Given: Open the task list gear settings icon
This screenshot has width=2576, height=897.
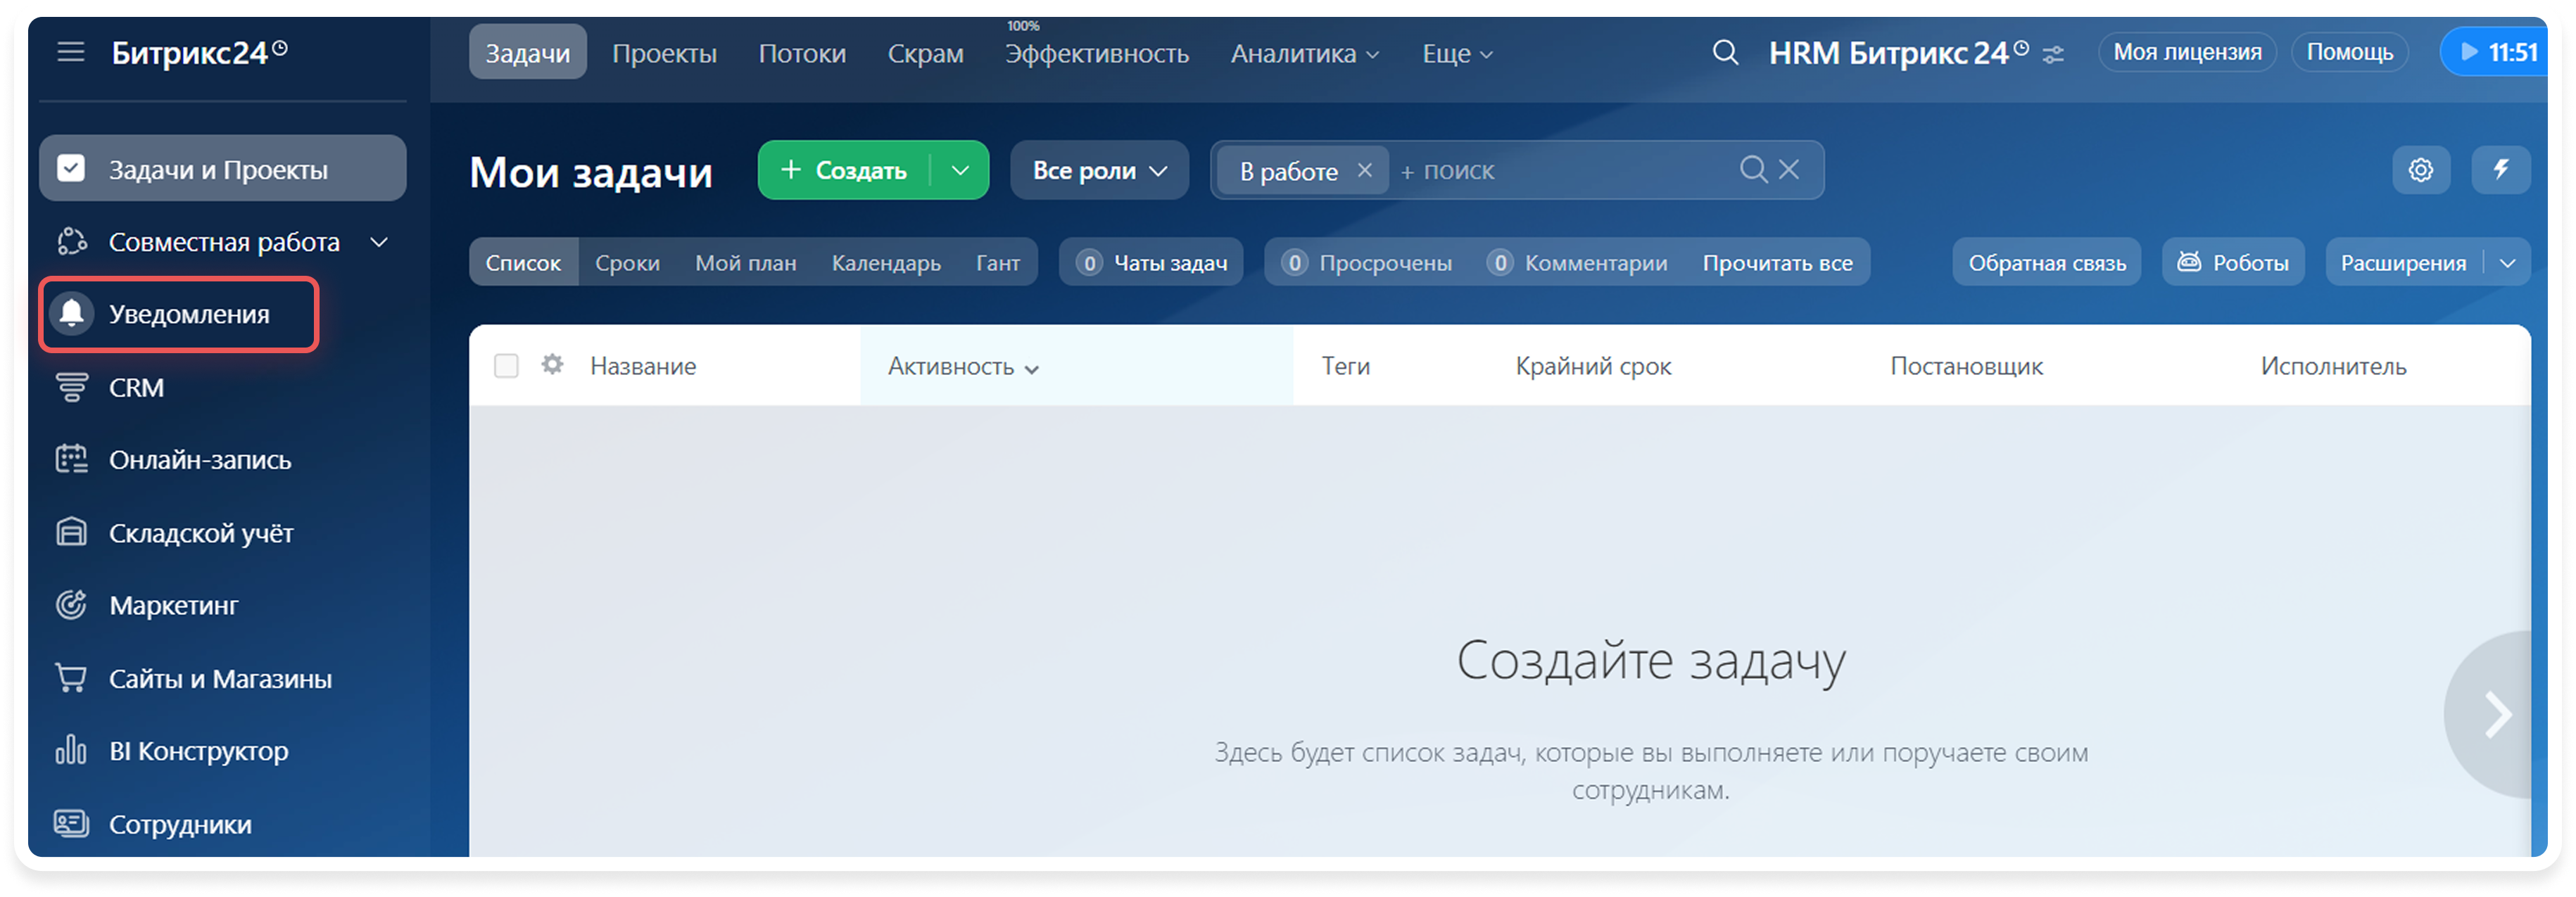Looking at the screenshot, I should point(2420,170).
